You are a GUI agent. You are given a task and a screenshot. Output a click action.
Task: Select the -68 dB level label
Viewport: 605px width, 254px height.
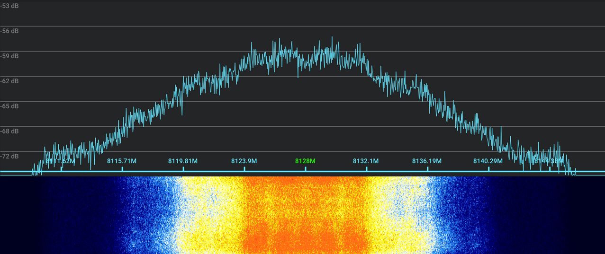click(x=9, y=131)
